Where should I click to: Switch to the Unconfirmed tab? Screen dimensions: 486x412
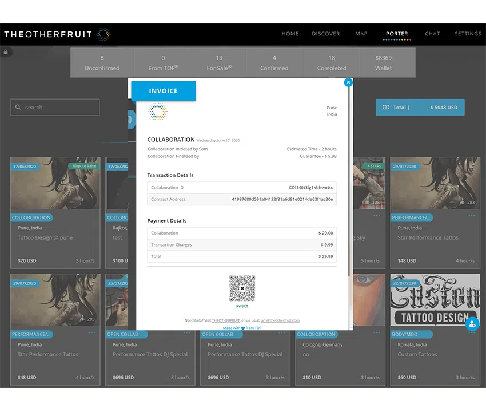102,63
